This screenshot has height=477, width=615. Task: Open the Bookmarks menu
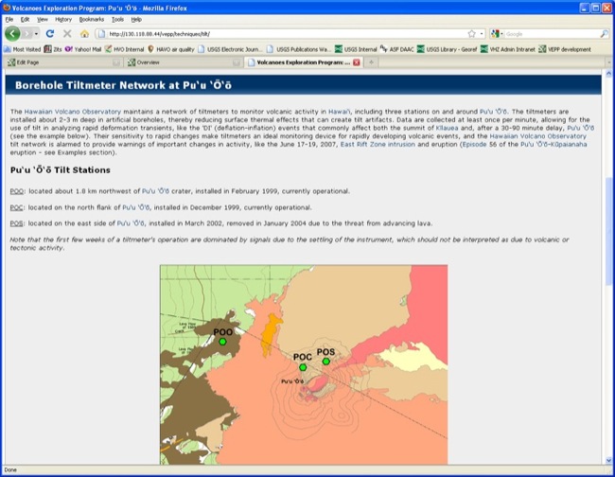coord(92,19)
